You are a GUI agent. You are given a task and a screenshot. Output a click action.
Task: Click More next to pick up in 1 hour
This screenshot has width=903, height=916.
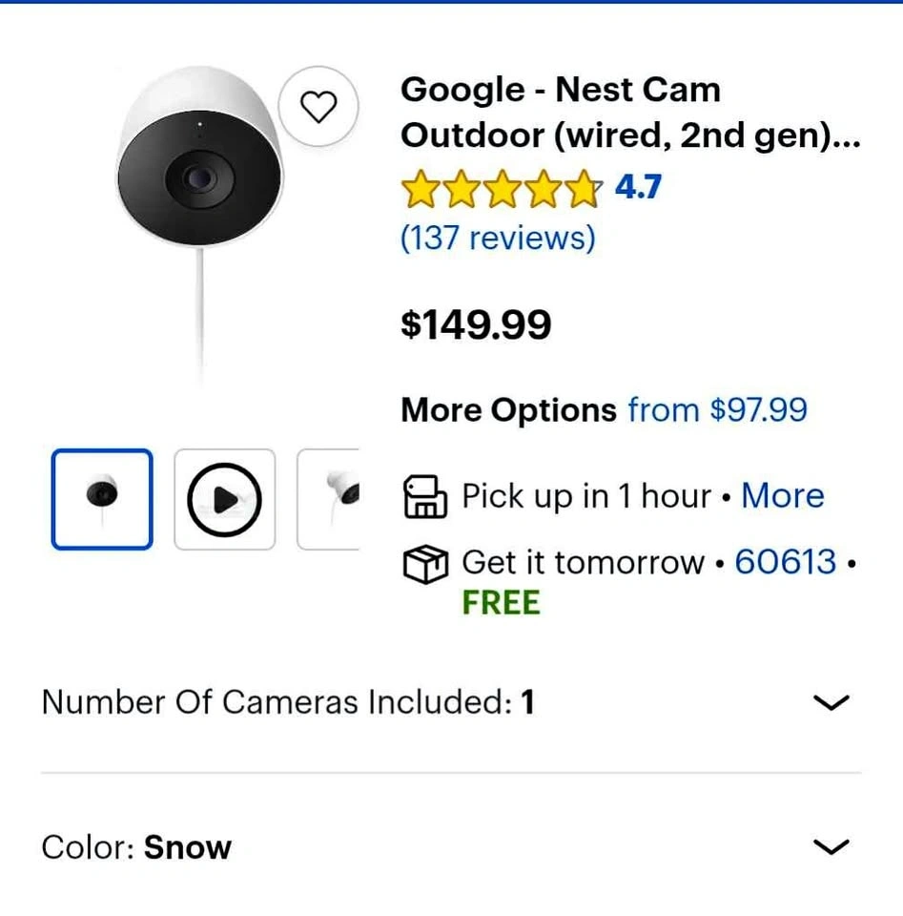(783, 496)
